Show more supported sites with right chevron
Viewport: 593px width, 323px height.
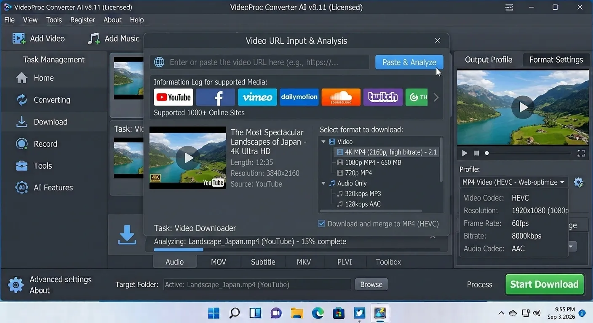[x=436, y=98]
